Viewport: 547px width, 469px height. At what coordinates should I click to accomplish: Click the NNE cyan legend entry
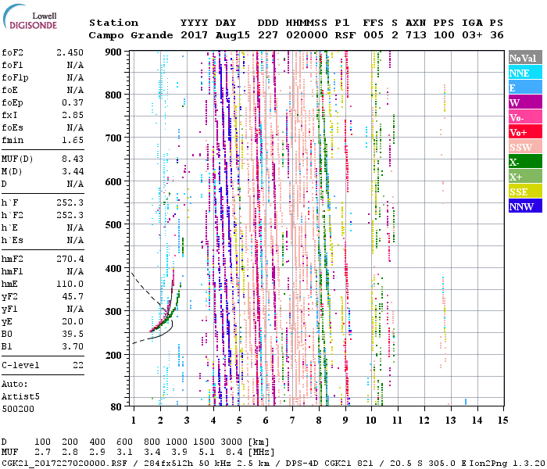(x=524, y=73)
